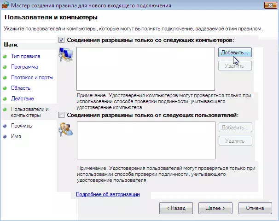Cancel the wizard with Отмена
Viewport: 279px width, 221px height.
[255, 208]
